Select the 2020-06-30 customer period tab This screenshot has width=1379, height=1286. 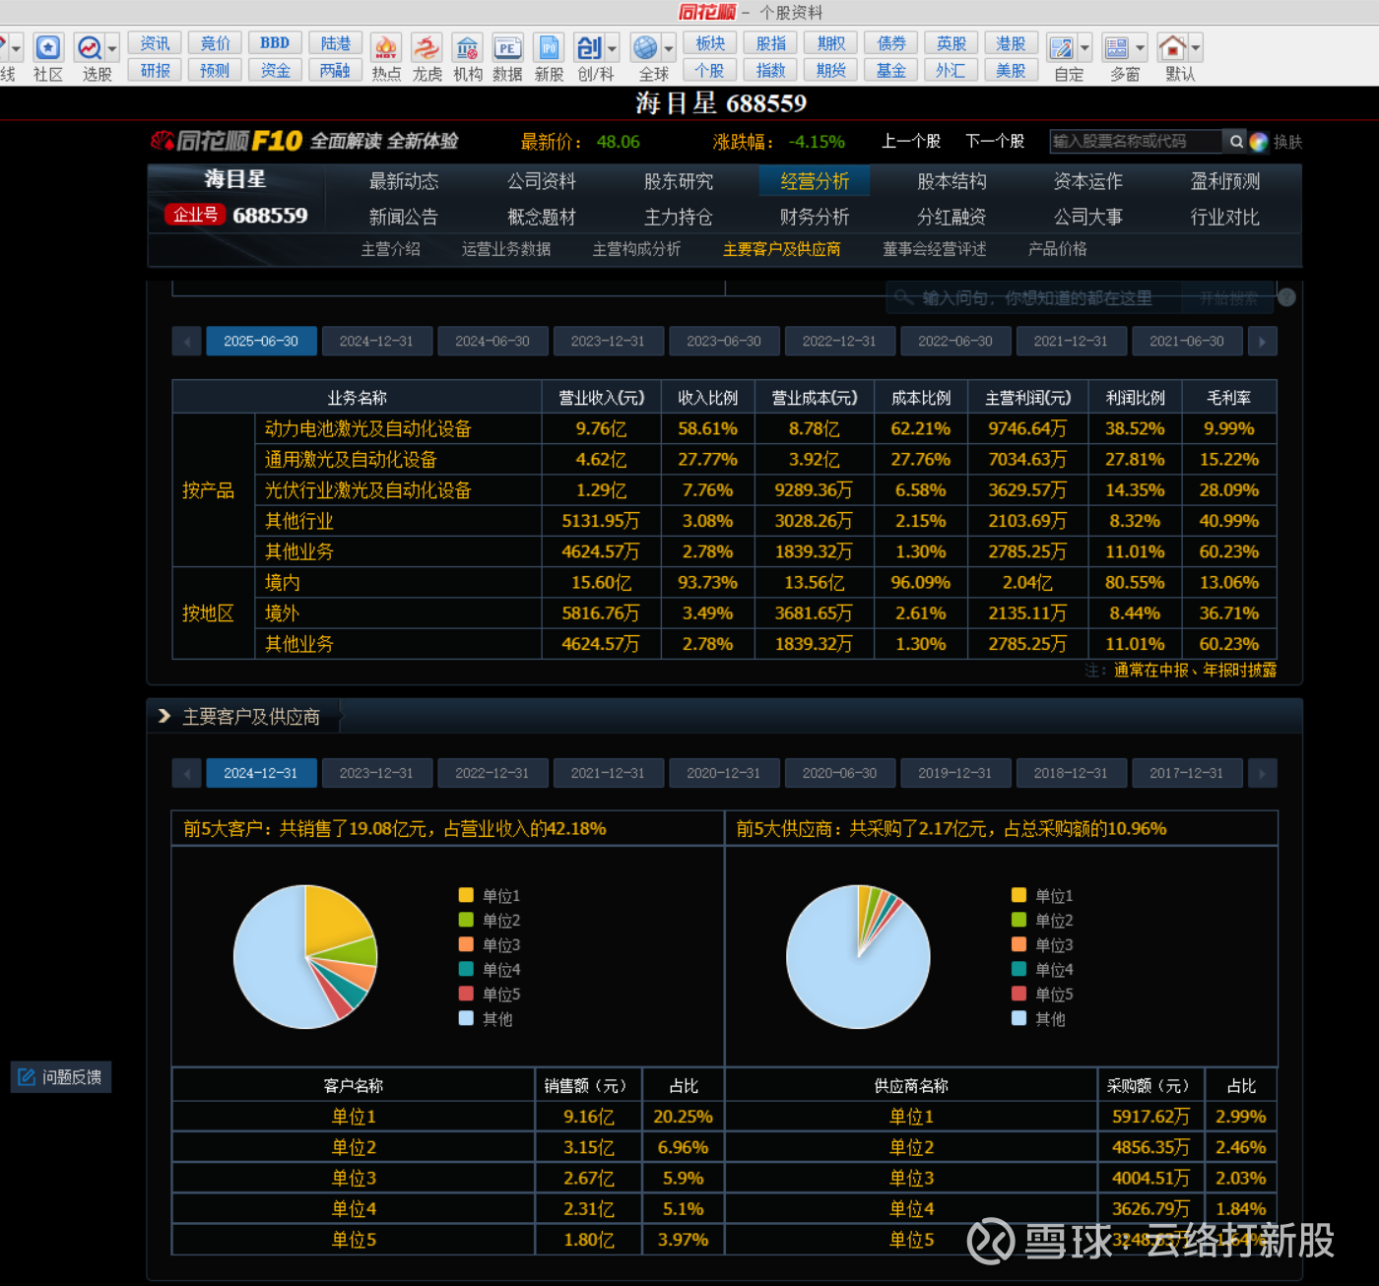pos(839,774)
